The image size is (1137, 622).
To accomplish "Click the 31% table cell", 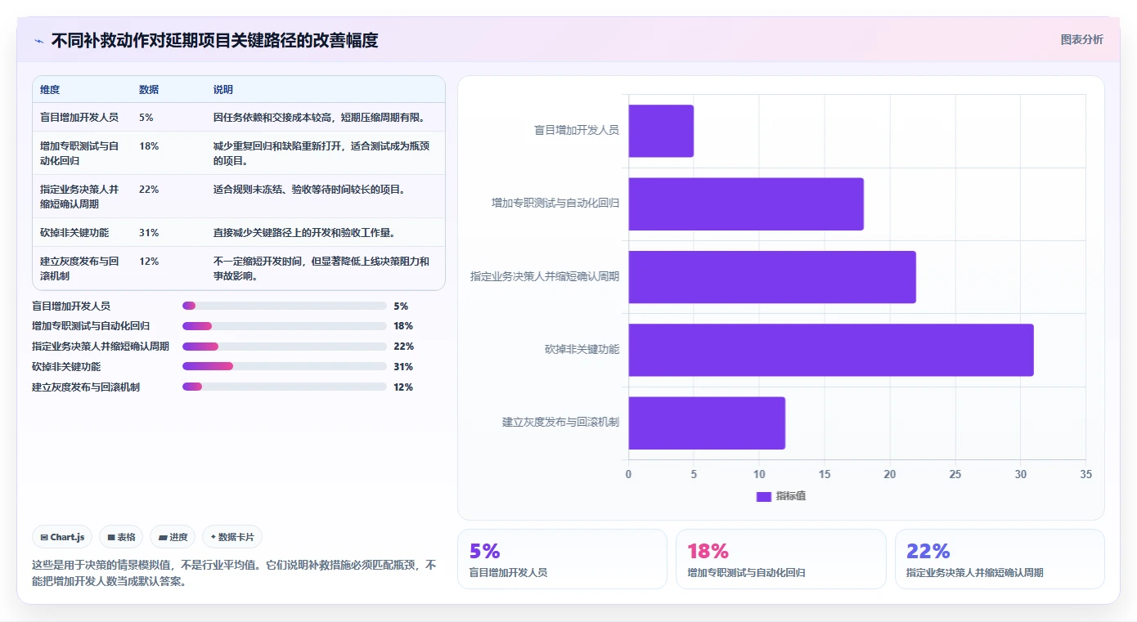I will [x=149, y=233].
